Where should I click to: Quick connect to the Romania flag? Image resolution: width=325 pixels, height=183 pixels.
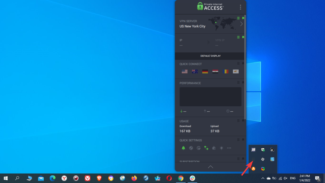(226, 72)
